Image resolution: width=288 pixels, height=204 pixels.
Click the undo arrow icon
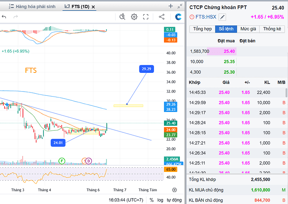(x=4, y=17)
